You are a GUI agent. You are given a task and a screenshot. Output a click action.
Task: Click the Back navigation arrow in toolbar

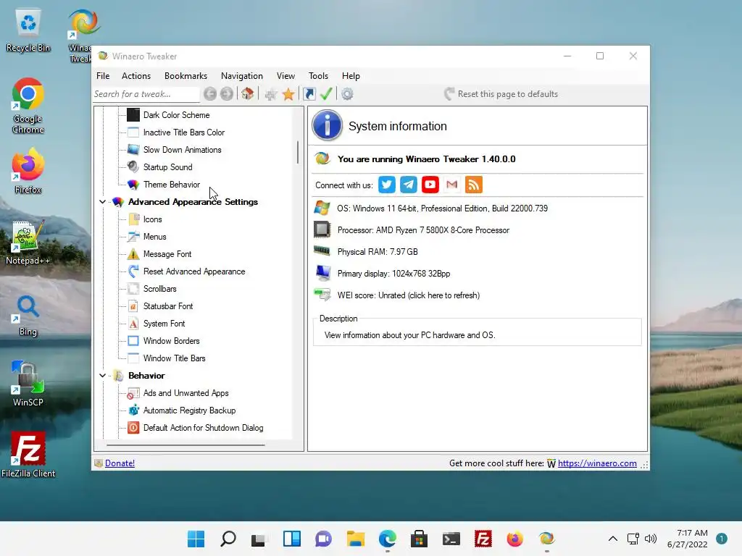(210, 94)
